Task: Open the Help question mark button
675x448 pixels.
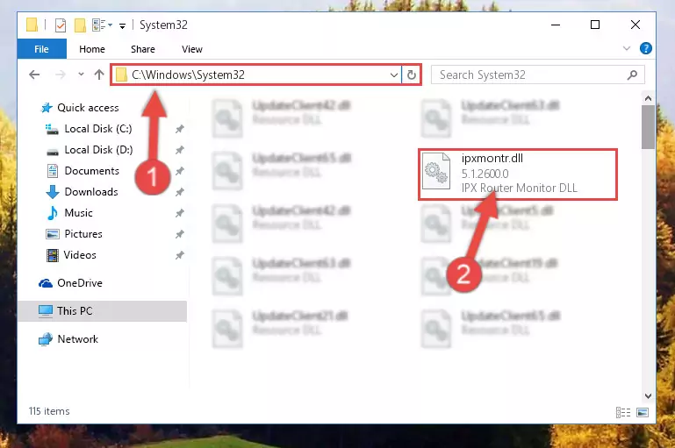Action: 645,48
